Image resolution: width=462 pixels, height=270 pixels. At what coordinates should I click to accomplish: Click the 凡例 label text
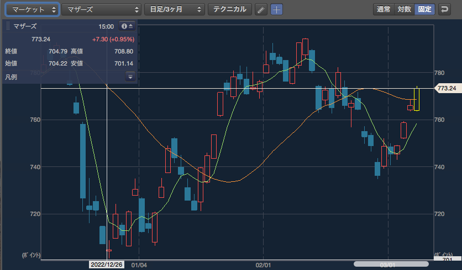(11, 77)
